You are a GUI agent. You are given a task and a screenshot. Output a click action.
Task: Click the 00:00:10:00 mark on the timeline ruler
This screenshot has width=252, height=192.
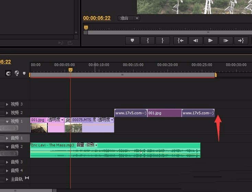(x=99, y=65)
